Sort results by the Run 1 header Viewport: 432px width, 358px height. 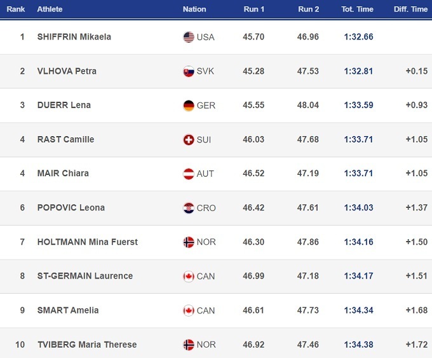tap(253, 10)
